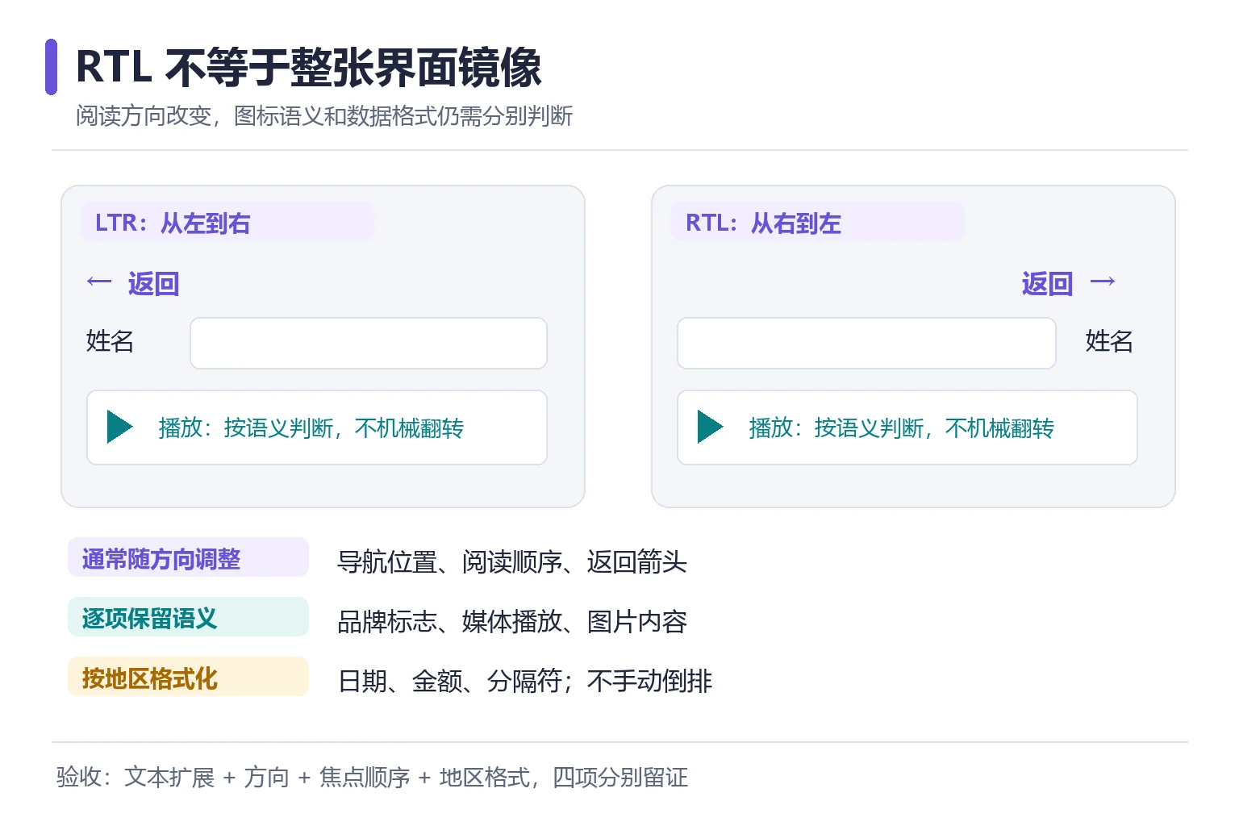Click the RTL：从右到左 label
1239x826 pixels.
763,223
